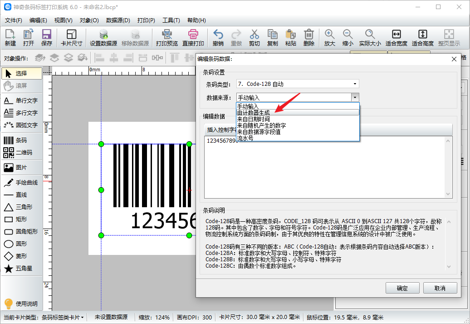This screenshot has width=470, height=324.
Task: Select the 矩形 rectangle shape tool
Action: [22, 219]
